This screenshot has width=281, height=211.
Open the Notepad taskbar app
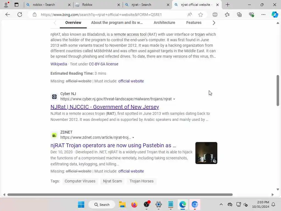[171, 204]
